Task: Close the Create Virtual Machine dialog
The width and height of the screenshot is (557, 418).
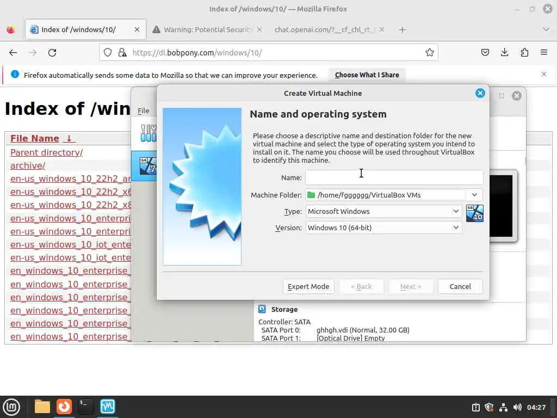Action: coord(480,93)
